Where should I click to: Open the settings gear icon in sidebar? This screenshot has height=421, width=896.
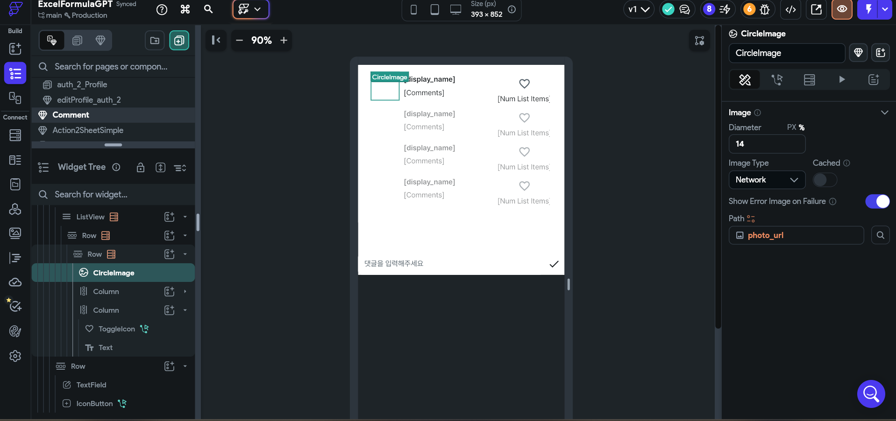15,356
